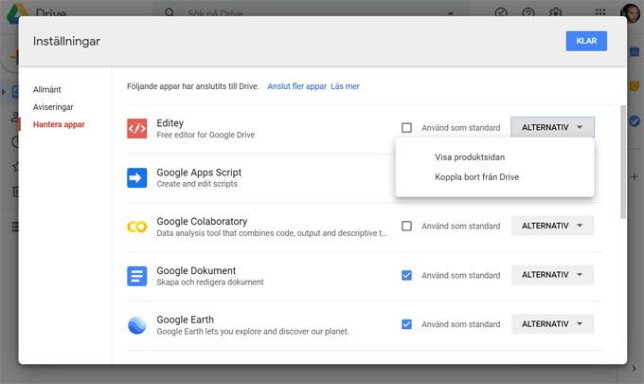The image size is (644, 384).
Task: Click Skapa och redigera dokument text
Action: click(x=210, y=282)
